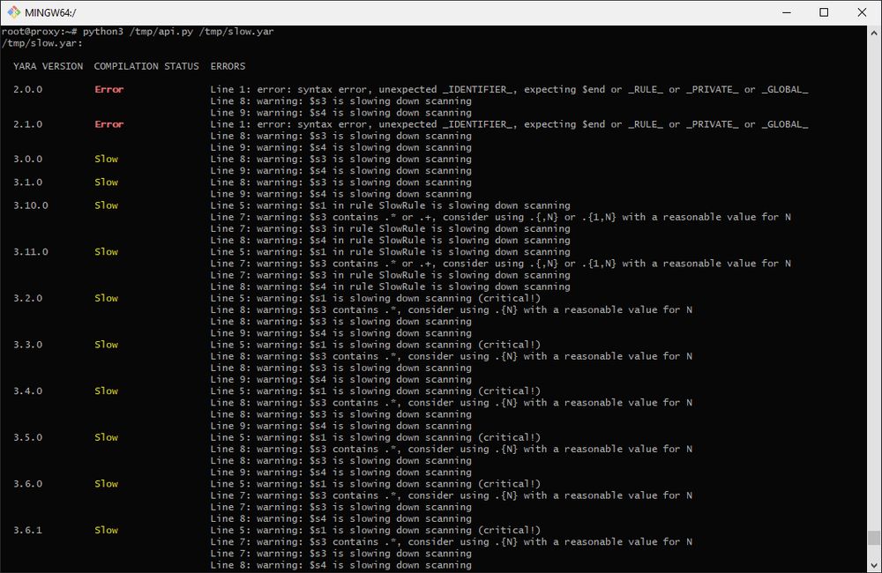Click 'Line 8: $s3 contains .*' warning for 3.3.0

pyautogui.click(x=451, y=356)
